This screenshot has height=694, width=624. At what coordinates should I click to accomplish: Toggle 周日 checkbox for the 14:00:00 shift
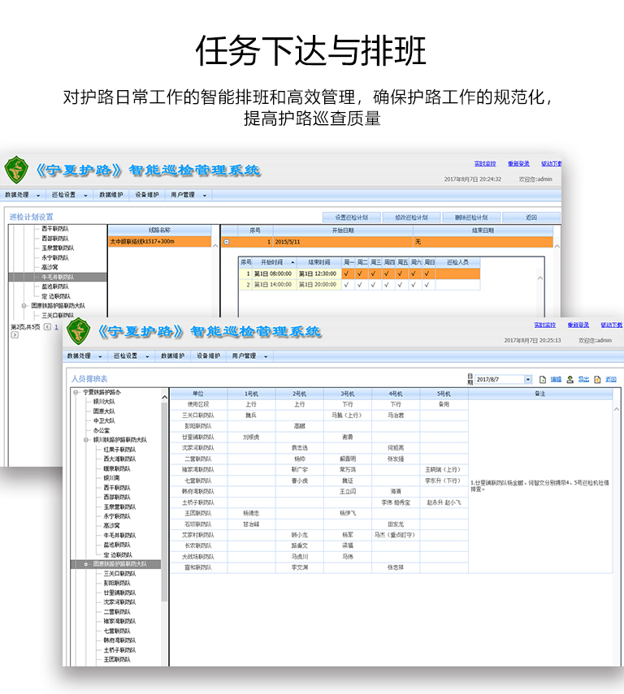tap(427, 284)
